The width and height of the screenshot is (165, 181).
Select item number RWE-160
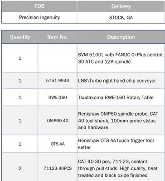58,98
